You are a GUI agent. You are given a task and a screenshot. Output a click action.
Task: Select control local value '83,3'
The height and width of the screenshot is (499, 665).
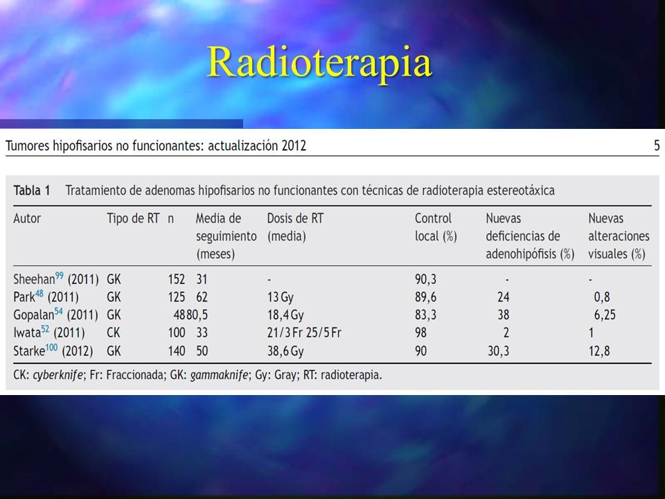[426, 315]
